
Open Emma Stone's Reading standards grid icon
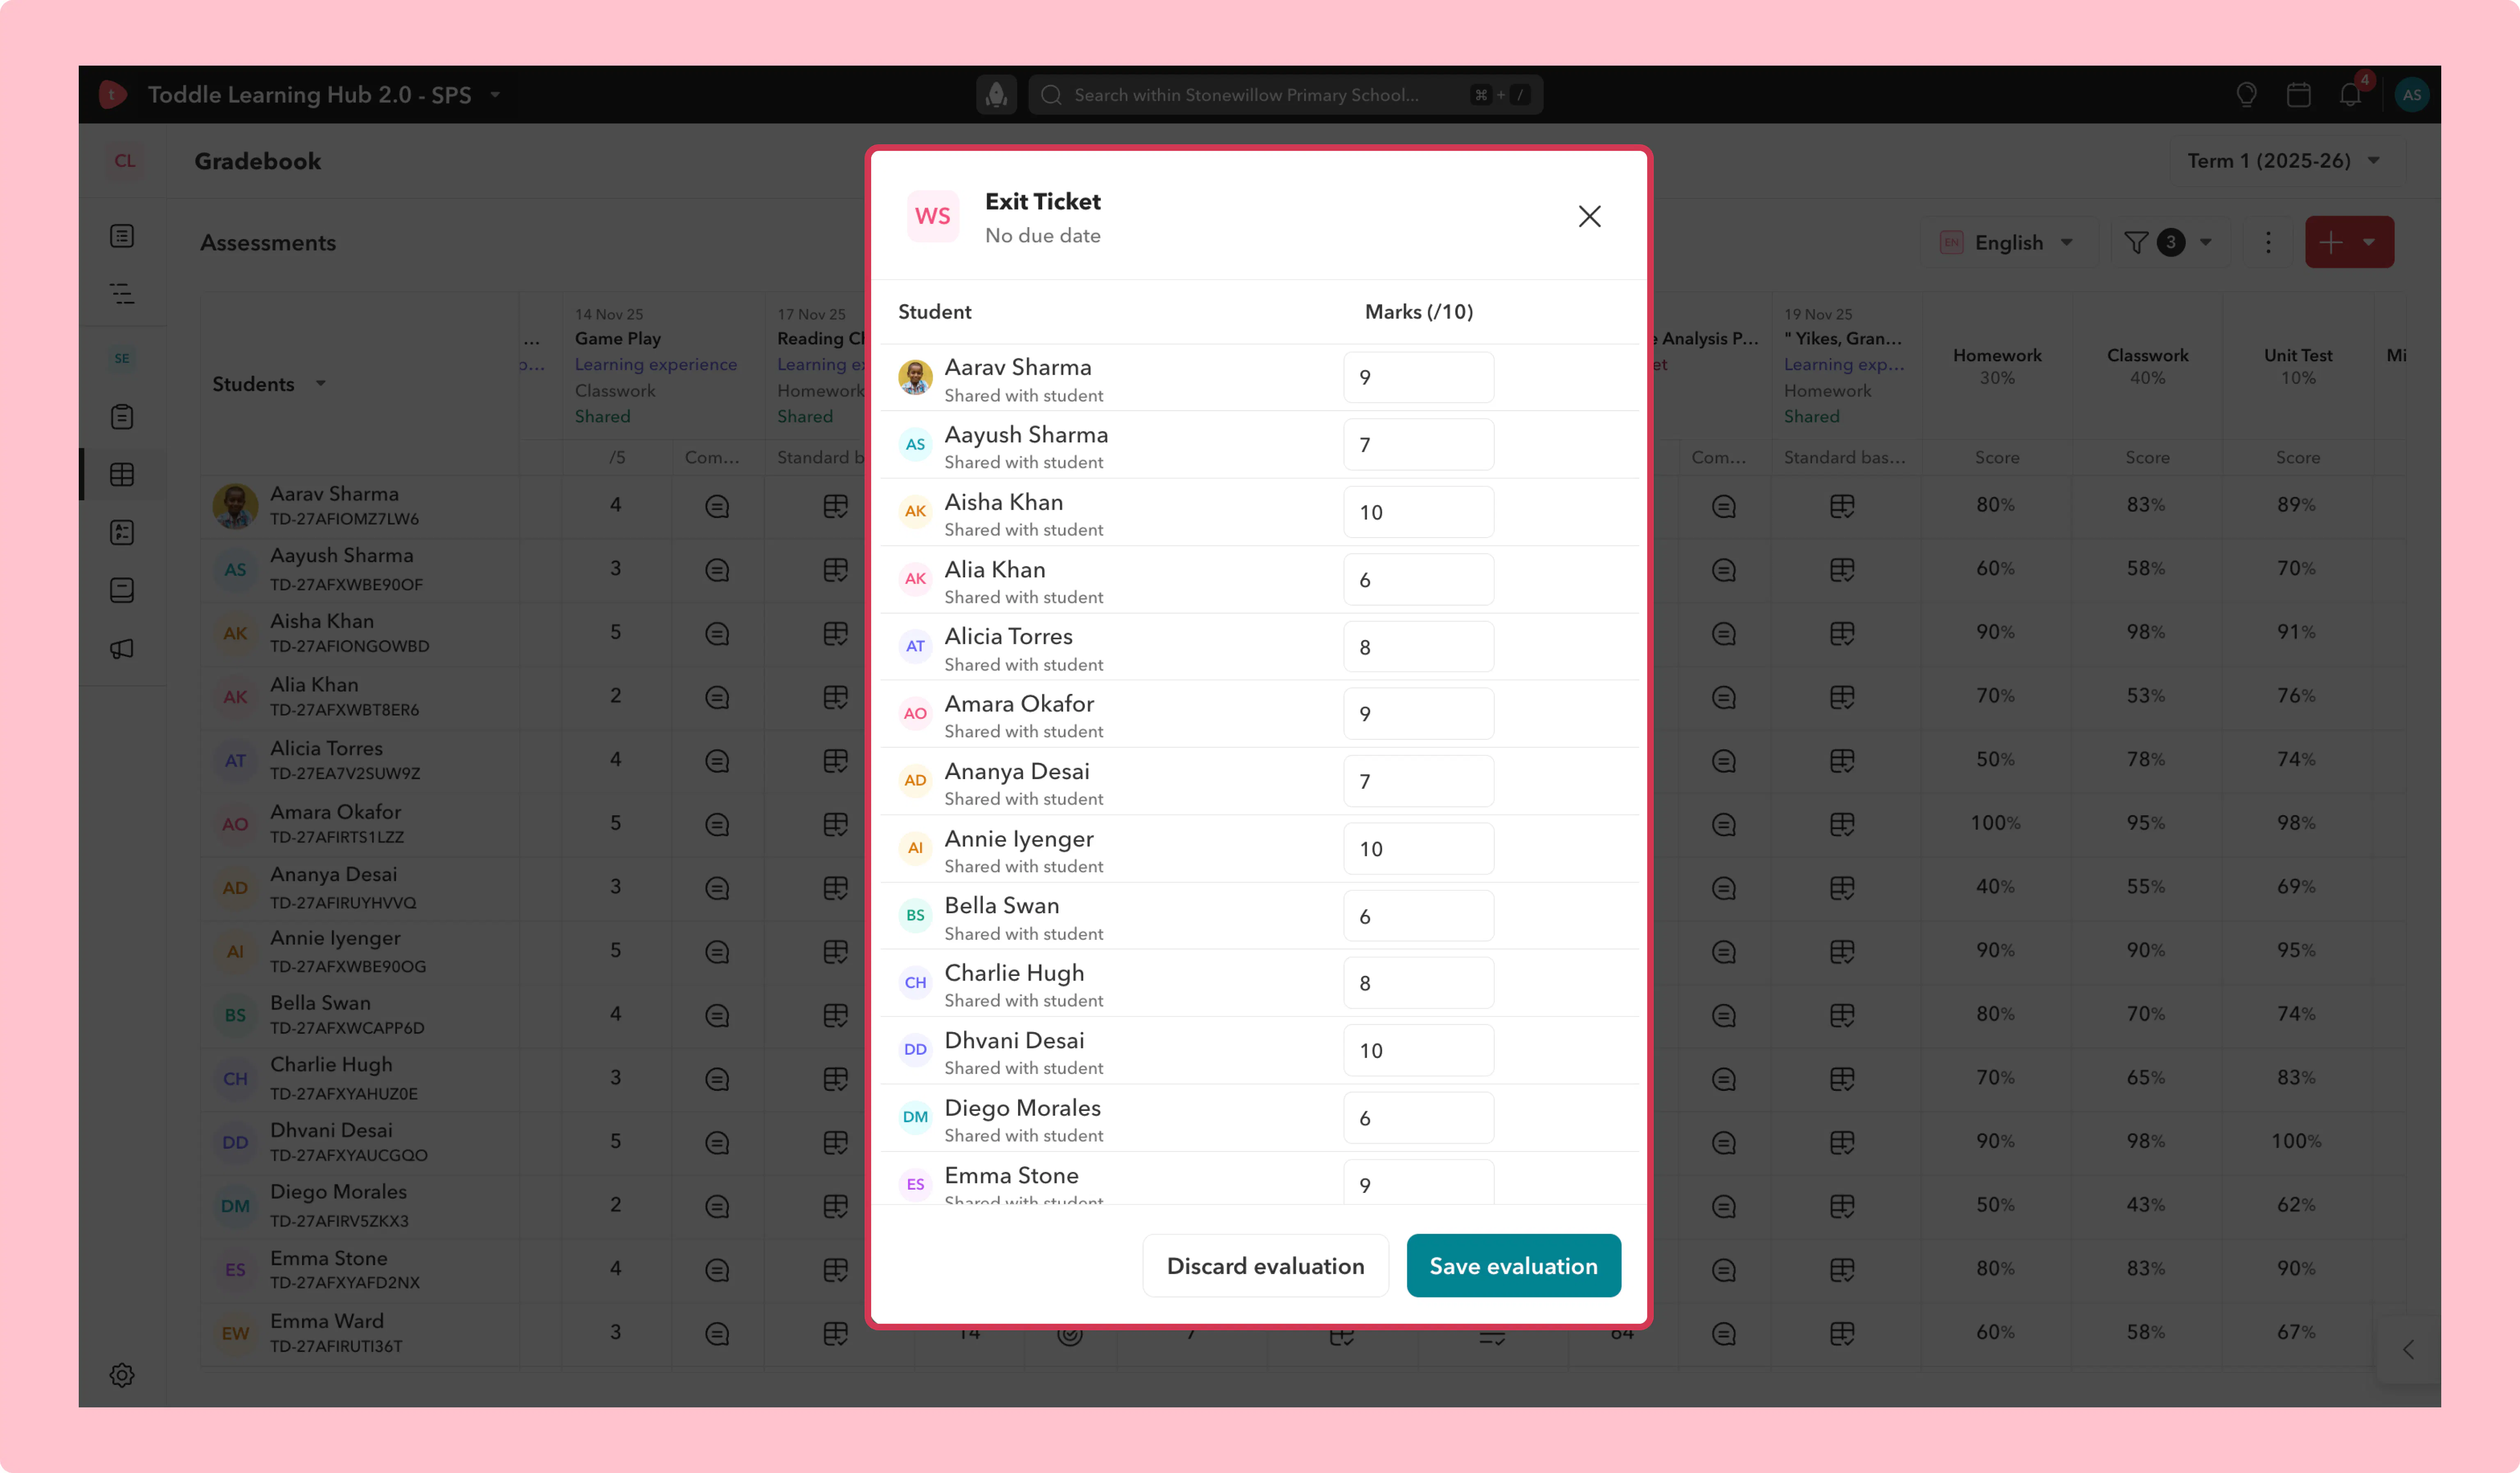835,1270
